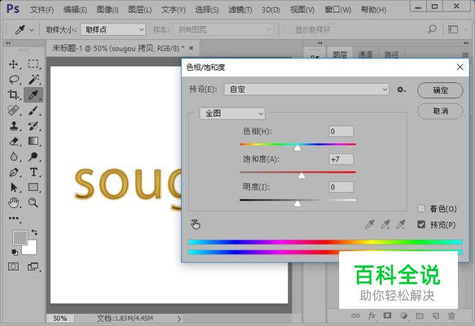Switch to the 路径 paths tab
This screenshot has height=326, width=475.
[x=391, y=54]
